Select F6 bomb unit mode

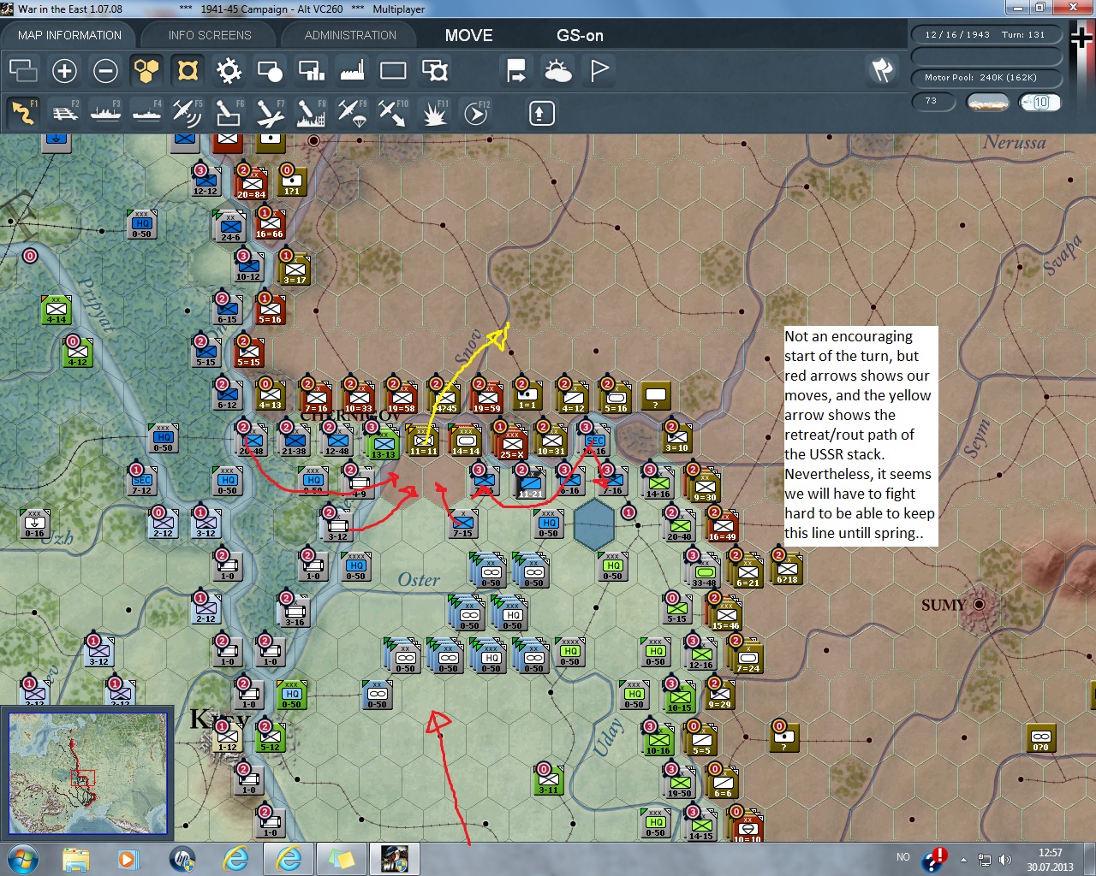(x=228, y=112)
